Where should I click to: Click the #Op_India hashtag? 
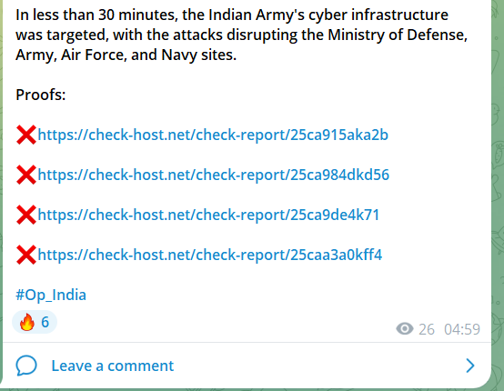point(51,295)
